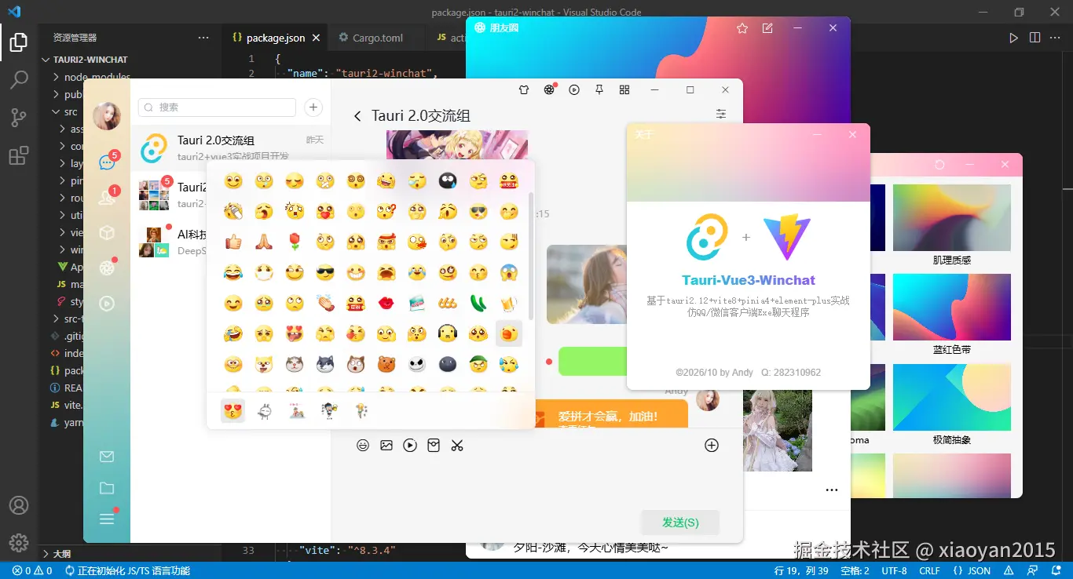Open the explorer's three-dot more actions
The height and width of the screenshot is (579, 1073).
pos(203,38)
